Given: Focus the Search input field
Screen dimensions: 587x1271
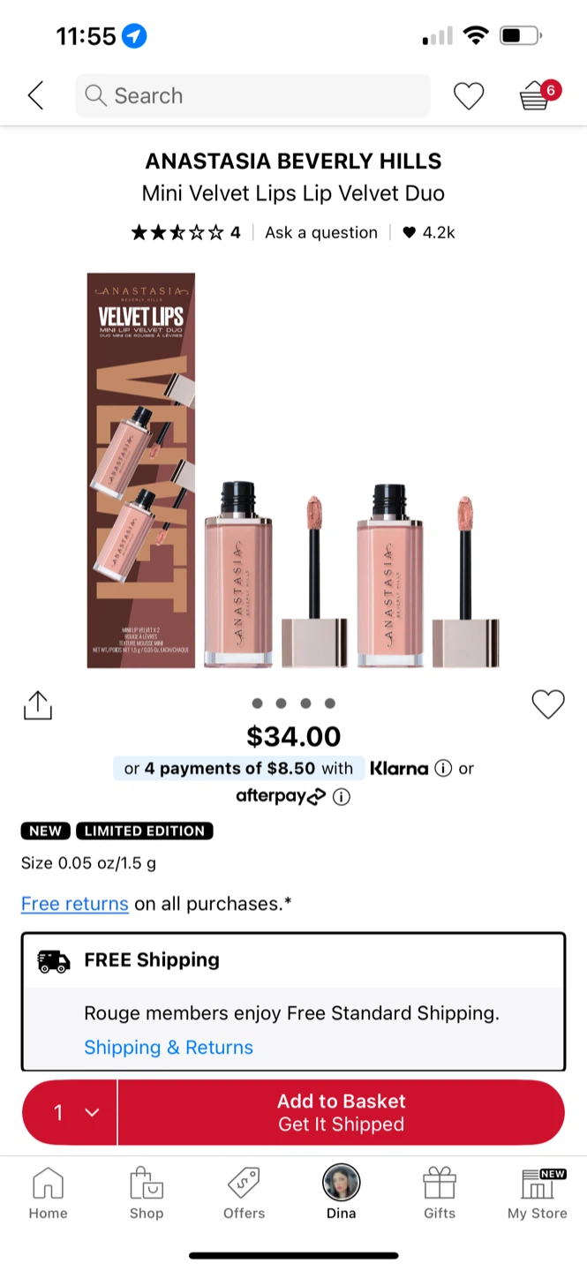Looking at the screenshot, I should click(253, 95).
